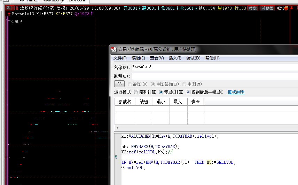Click the << collapse button

click(119, 83)
